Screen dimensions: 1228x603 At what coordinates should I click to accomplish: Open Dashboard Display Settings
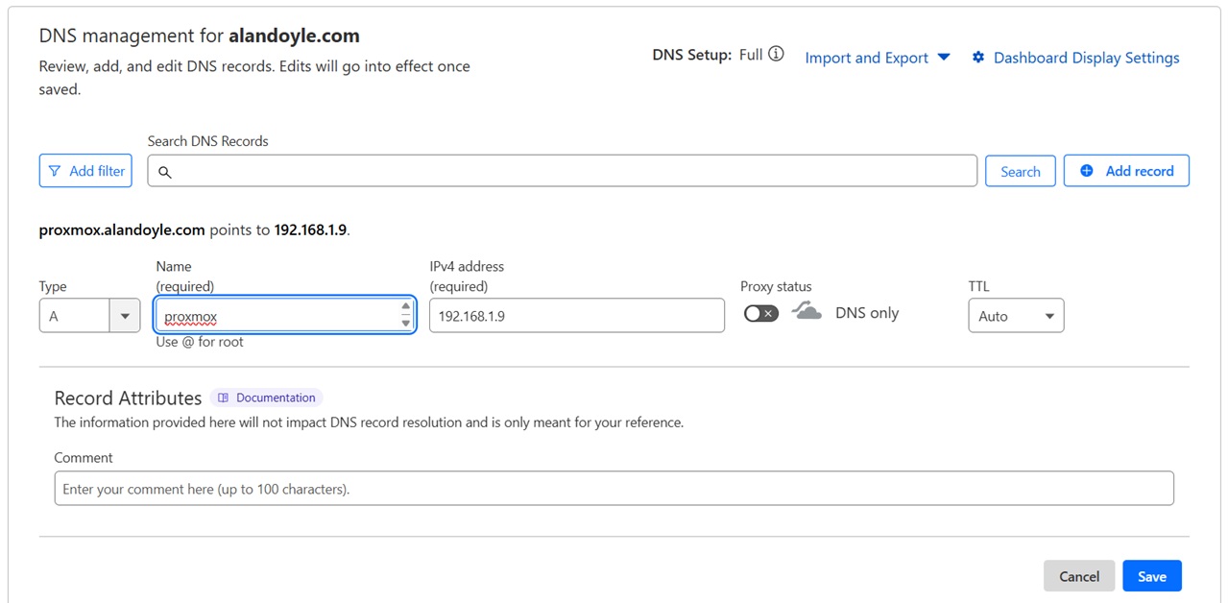tap(1075, 58)
